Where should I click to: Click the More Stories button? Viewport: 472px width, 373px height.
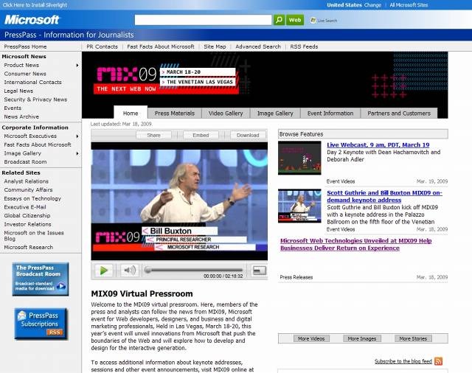click(x=413, y=338)
